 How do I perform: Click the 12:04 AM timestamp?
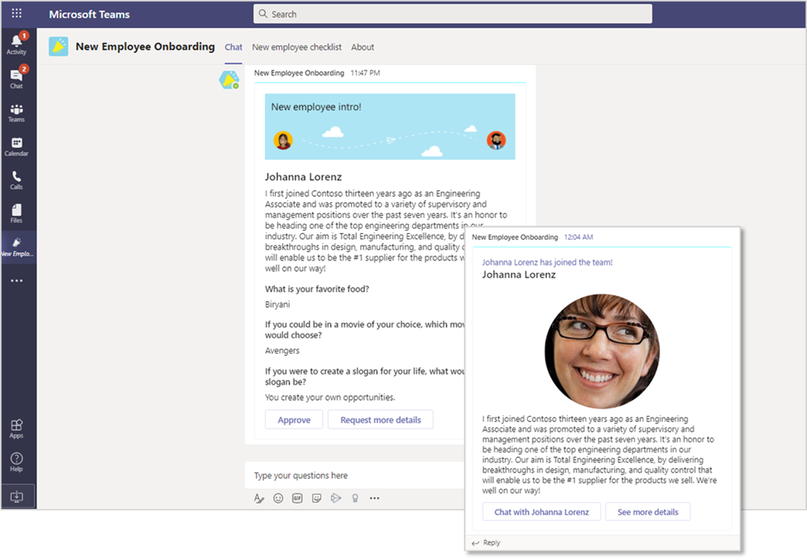point(579,237)
